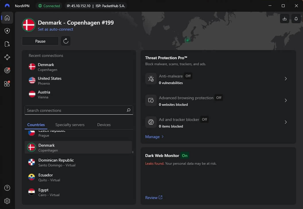Click Set as auto-connect
Image resolution: width=303 pixels, height=209 pixels.
point(56,29)
